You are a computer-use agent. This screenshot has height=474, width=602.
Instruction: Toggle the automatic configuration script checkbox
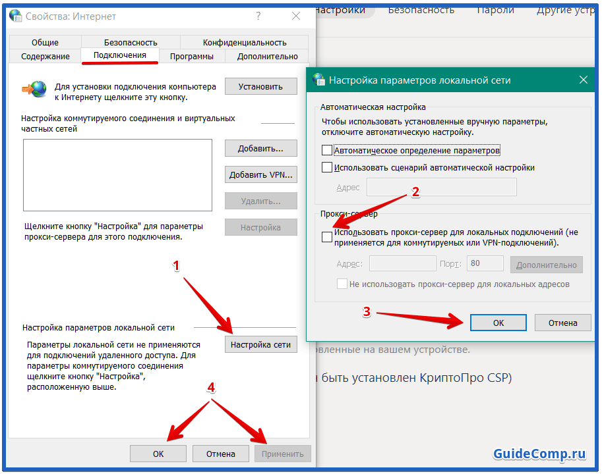pos(327,167)
